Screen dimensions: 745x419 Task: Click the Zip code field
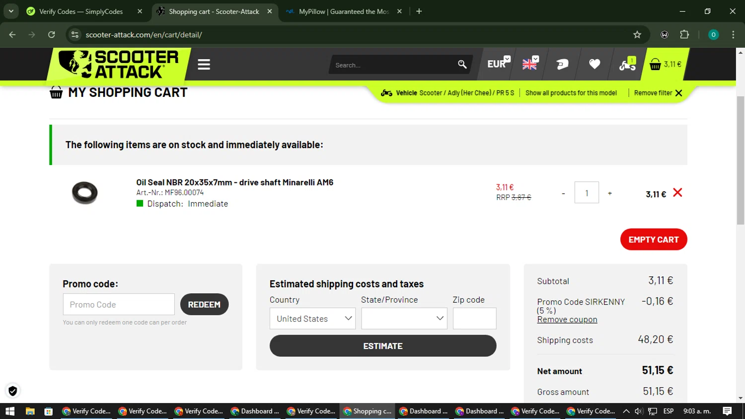(x=474, y=319)
